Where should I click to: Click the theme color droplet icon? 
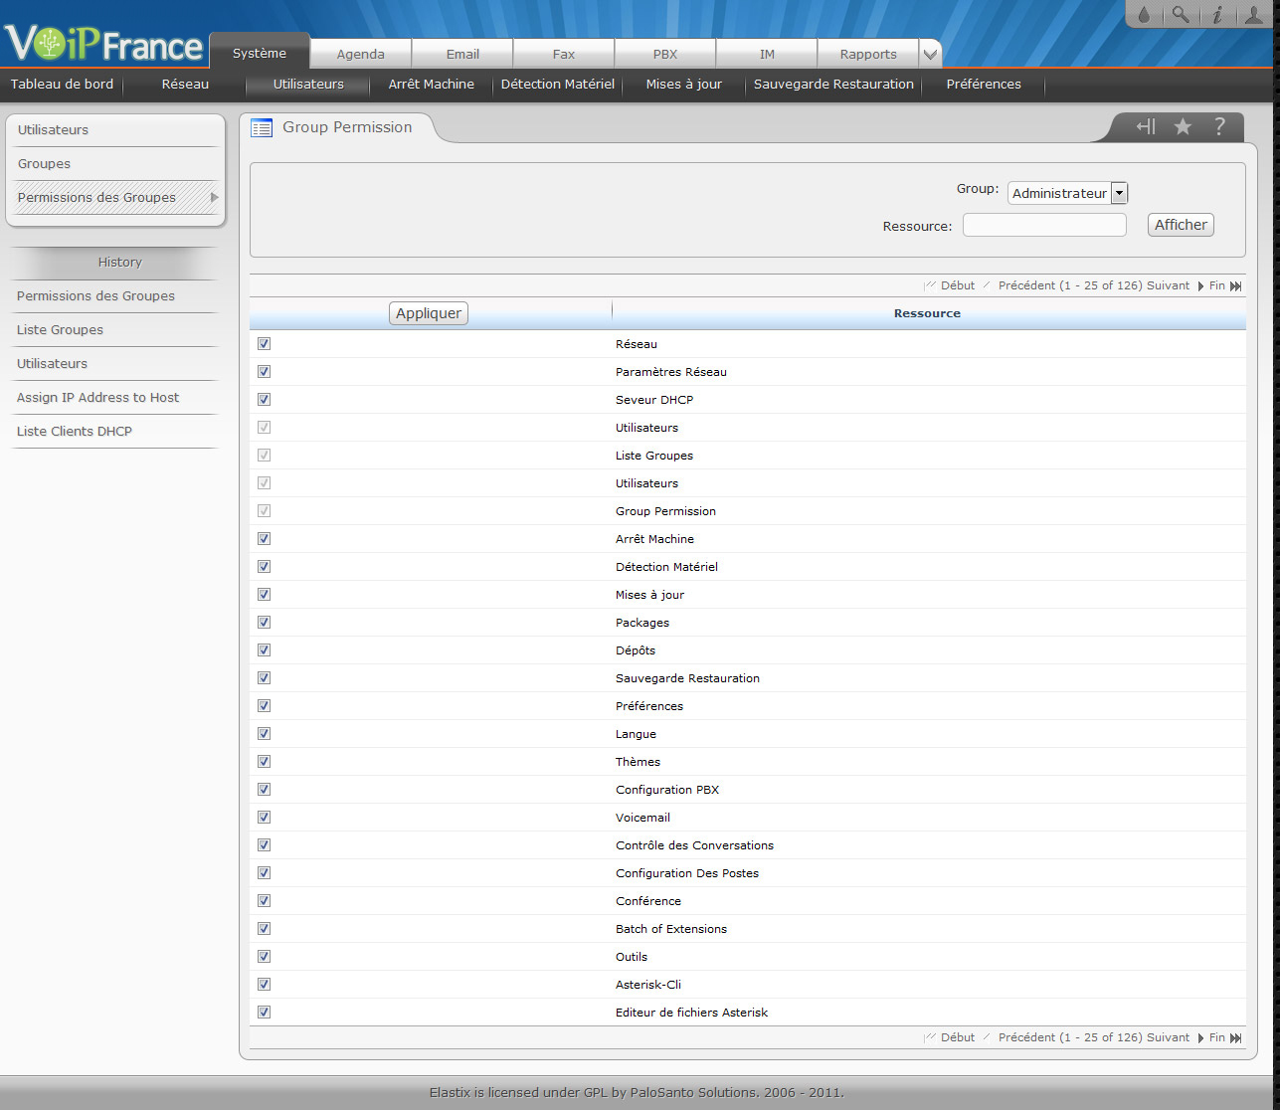pos(1144,15)
